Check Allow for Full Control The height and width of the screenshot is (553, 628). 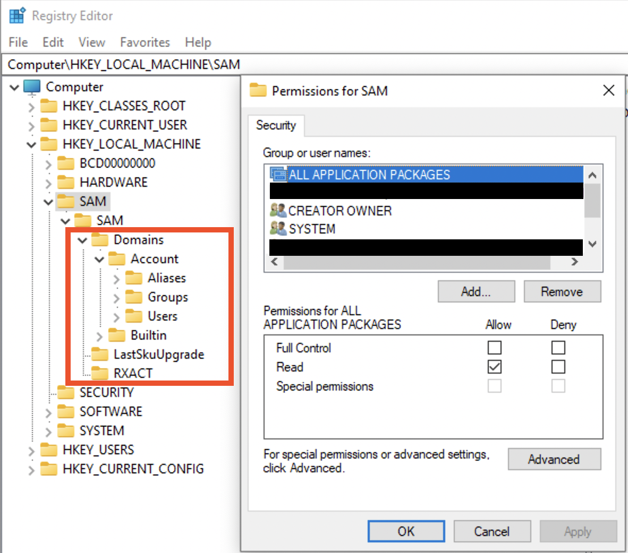(494, 347)
